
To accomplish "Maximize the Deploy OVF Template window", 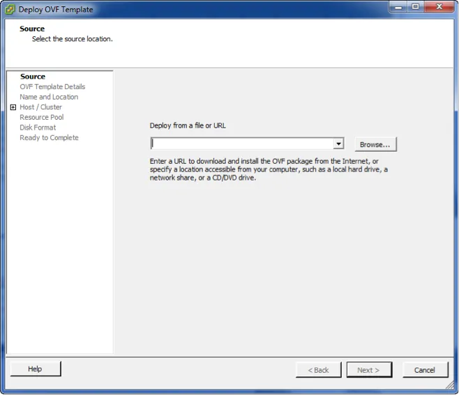I will point(415,7).
